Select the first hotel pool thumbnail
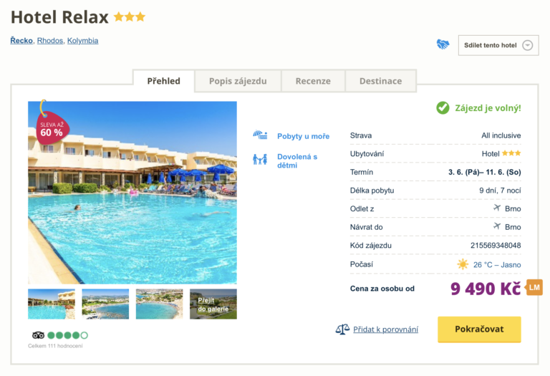This screenshot has width=550, height=376. point(52,304)
